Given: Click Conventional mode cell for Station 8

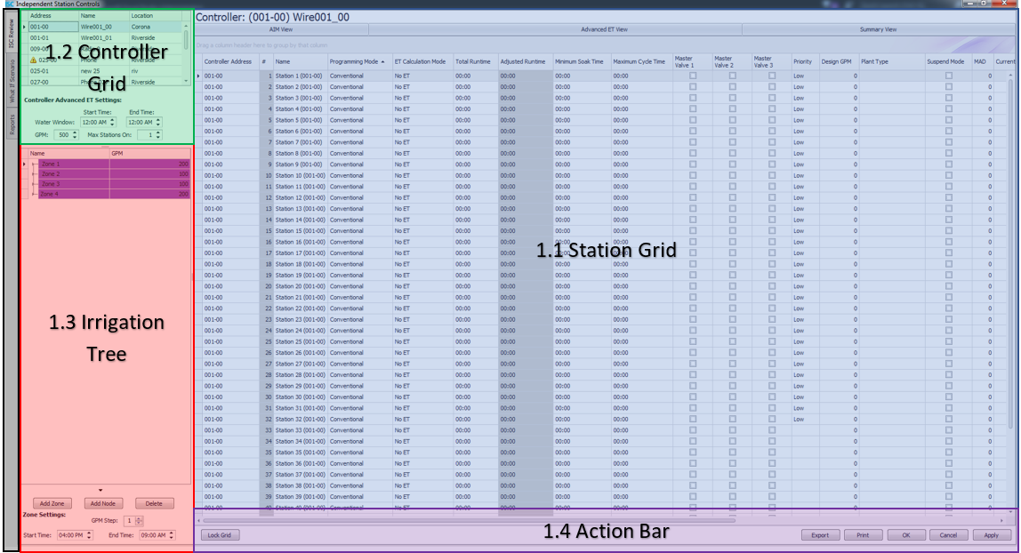Looking at the screenshot, I should 359,153.
